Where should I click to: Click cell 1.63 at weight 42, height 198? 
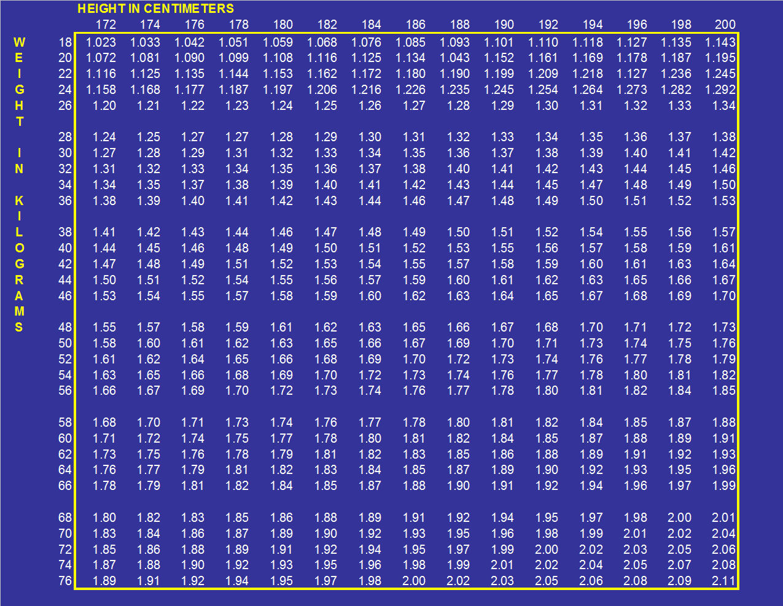679,264
